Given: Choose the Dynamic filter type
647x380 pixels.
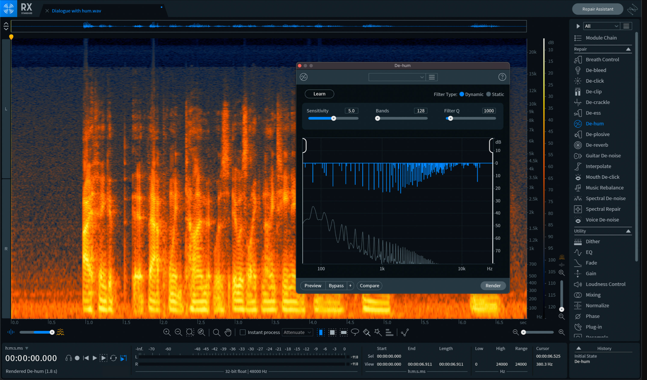Looking at the screenshot, I should 461,94.
